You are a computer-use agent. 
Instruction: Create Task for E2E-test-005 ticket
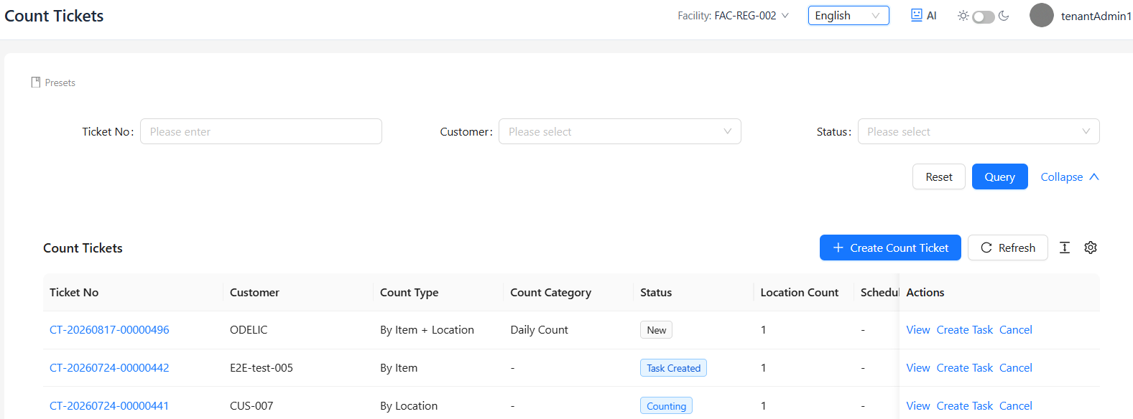pyautogui.click(x=965, y=368)
